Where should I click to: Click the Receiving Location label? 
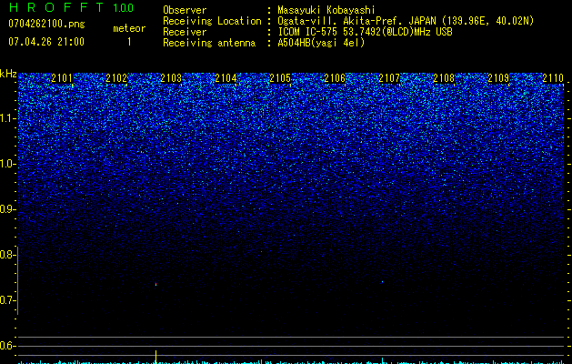point(212,21)
